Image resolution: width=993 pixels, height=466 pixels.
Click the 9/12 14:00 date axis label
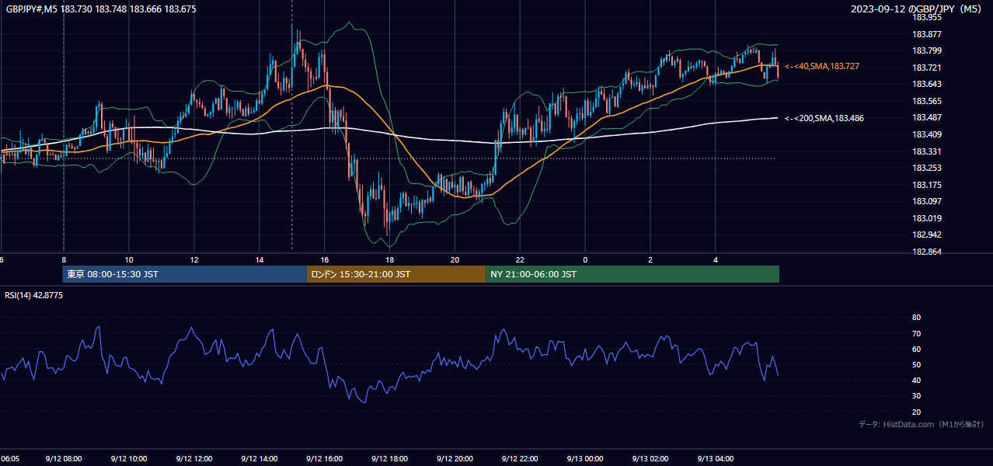point(260,459)
